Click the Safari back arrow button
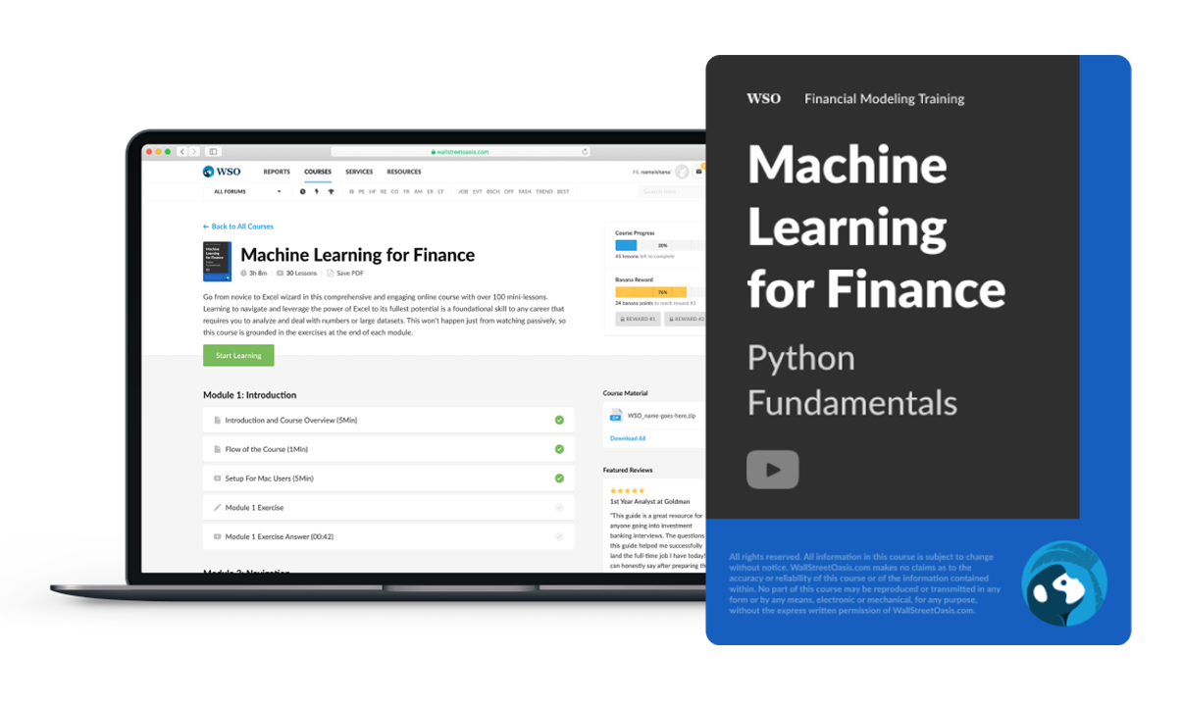The width and height of the screenshot is (1182, 706). click(182, 152)
